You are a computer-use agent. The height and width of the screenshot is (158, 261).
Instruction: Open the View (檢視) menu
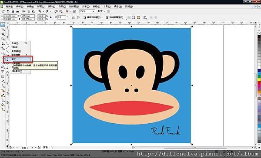[30, 7]
